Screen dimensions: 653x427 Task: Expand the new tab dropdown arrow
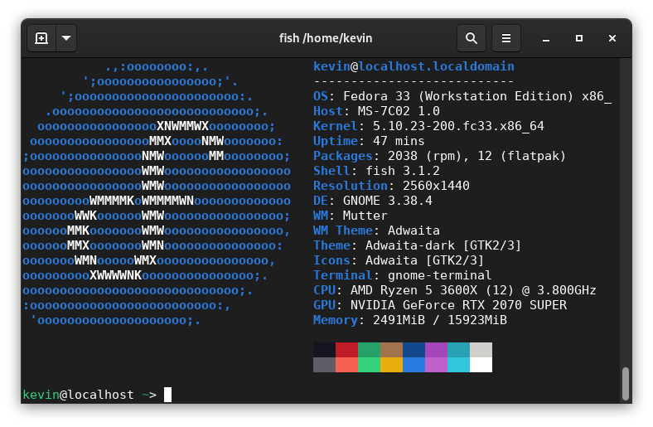66,38
